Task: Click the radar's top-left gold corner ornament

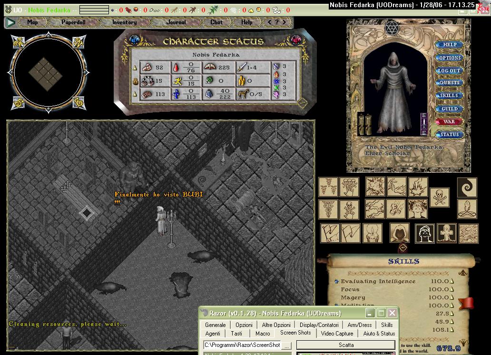Action: (x=18, y=42)
